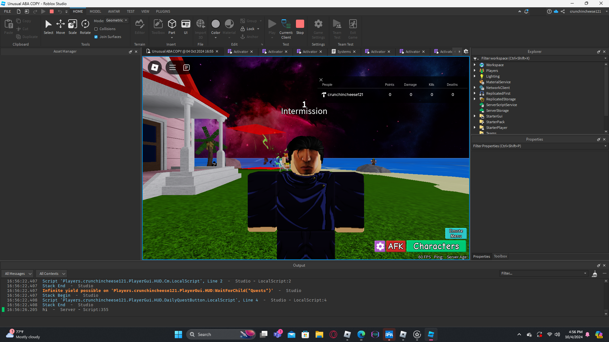Open the FILE menu
The image size is (609, 342).
(x=8, y=11)
